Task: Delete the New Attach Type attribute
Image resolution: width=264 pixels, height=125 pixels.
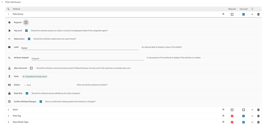Action: [x=258, y=122]
